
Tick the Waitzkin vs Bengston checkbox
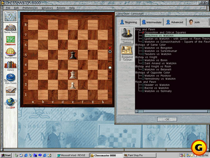[143, 48]
